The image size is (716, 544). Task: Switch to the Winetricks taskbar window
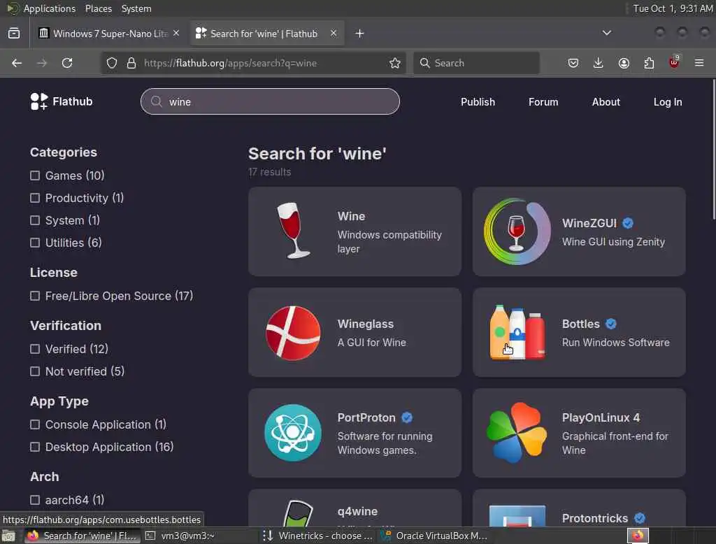[318, 536]
